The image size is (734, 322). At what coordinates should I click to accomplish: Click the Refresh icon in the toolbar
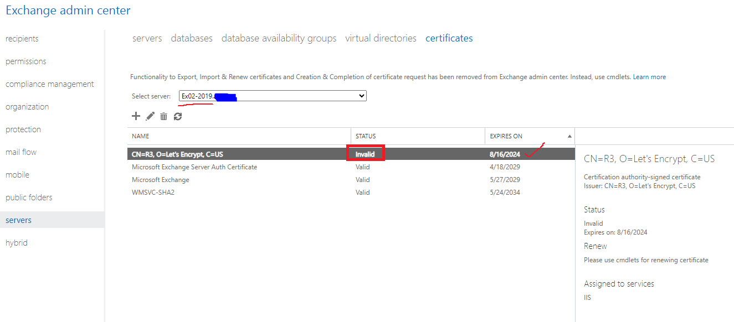(177, 116)
